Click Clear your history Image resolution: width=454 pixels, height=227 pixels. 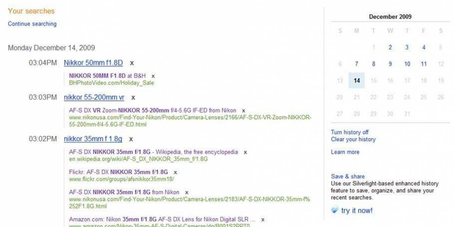pyautogui.click(x=353, y=139)
